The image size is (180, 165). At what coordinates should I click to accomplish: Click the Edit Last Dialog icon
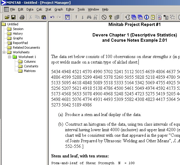coord(67,17)
